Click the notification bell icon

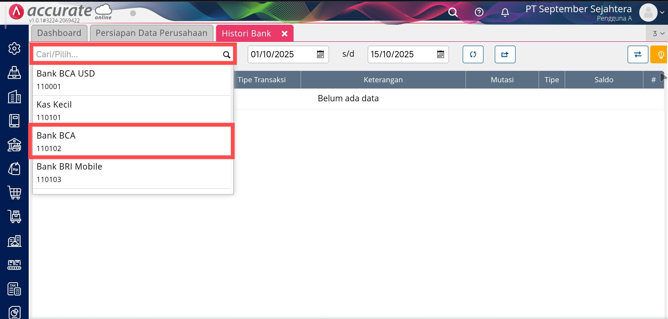505,12
